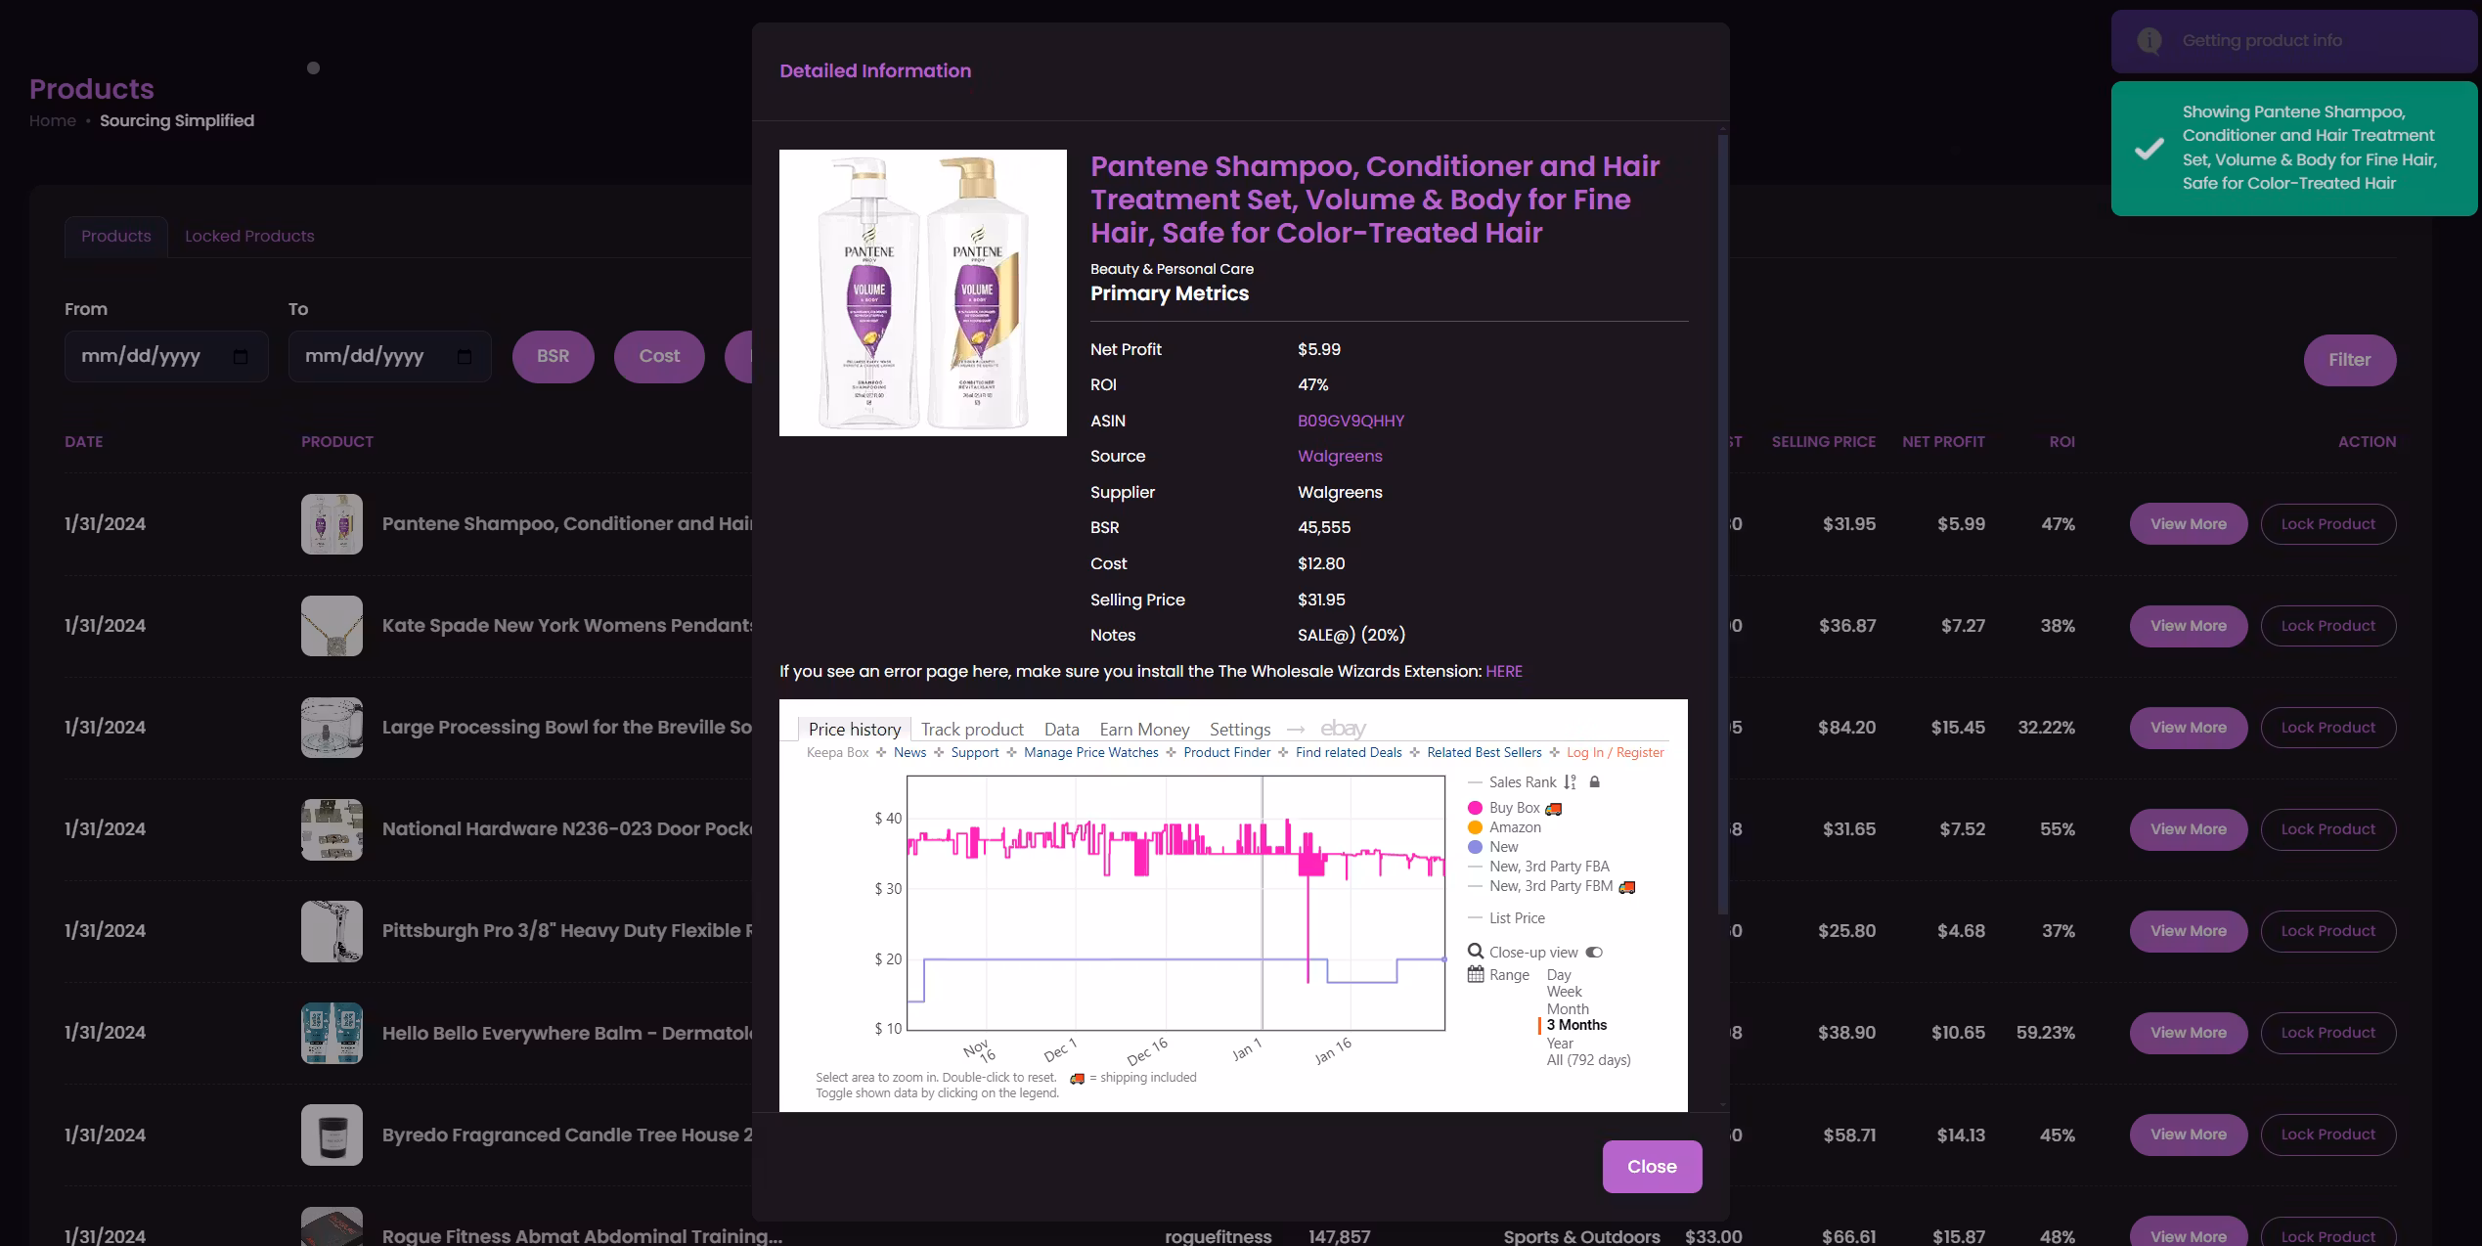2482x1246 pixels.
Task: Open Keepa News link
Action: tap(909, 752)
